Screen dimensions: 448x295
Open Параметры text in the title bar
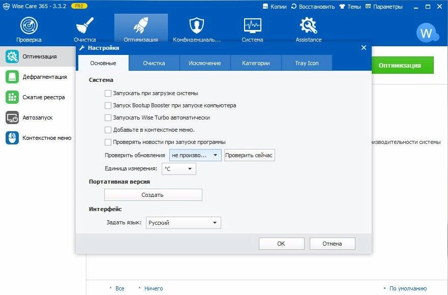tap(387, 7)
